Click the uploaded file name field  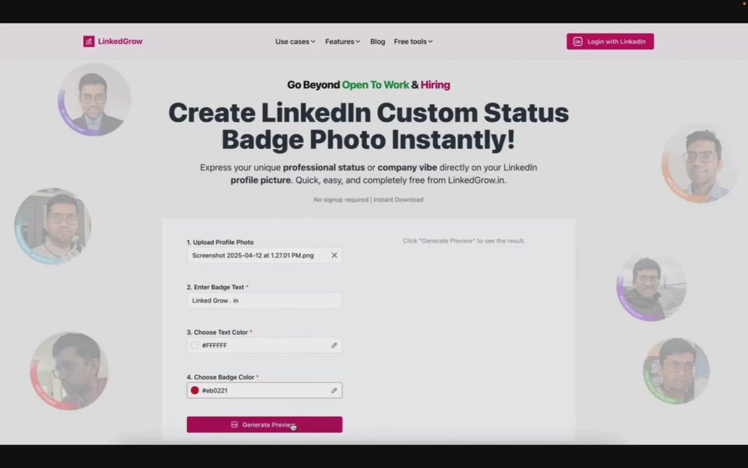264,255
